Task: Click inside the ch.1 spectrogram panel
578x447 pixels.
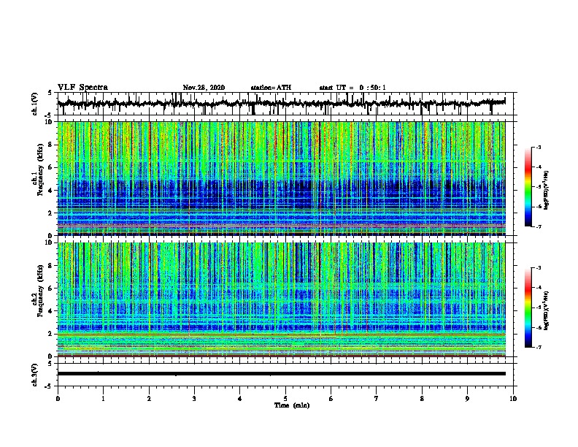Action: [x=281, y=178]
